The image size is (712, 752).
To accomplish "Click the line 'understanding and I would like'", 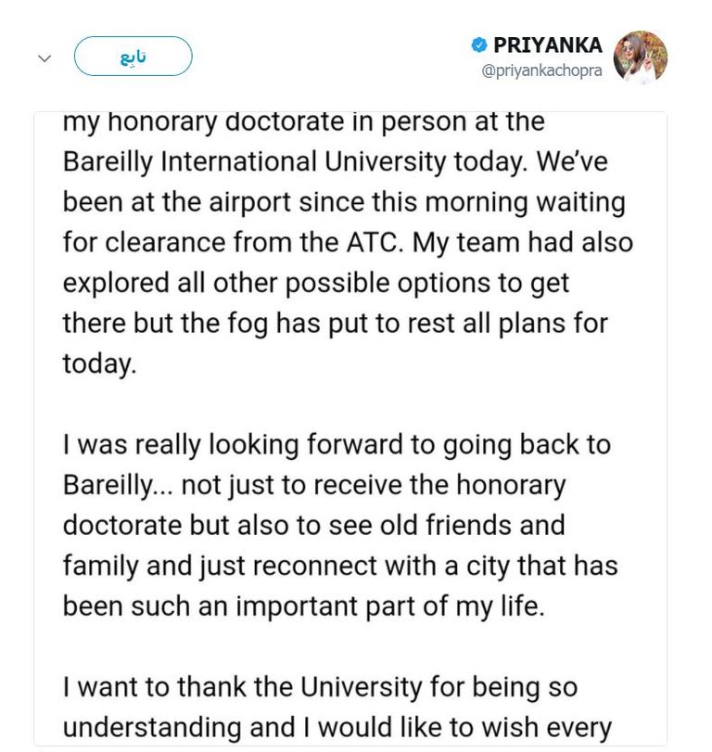I will (337, 727).
